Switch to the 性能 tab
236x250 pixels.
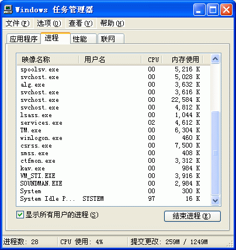pos(84,39)
